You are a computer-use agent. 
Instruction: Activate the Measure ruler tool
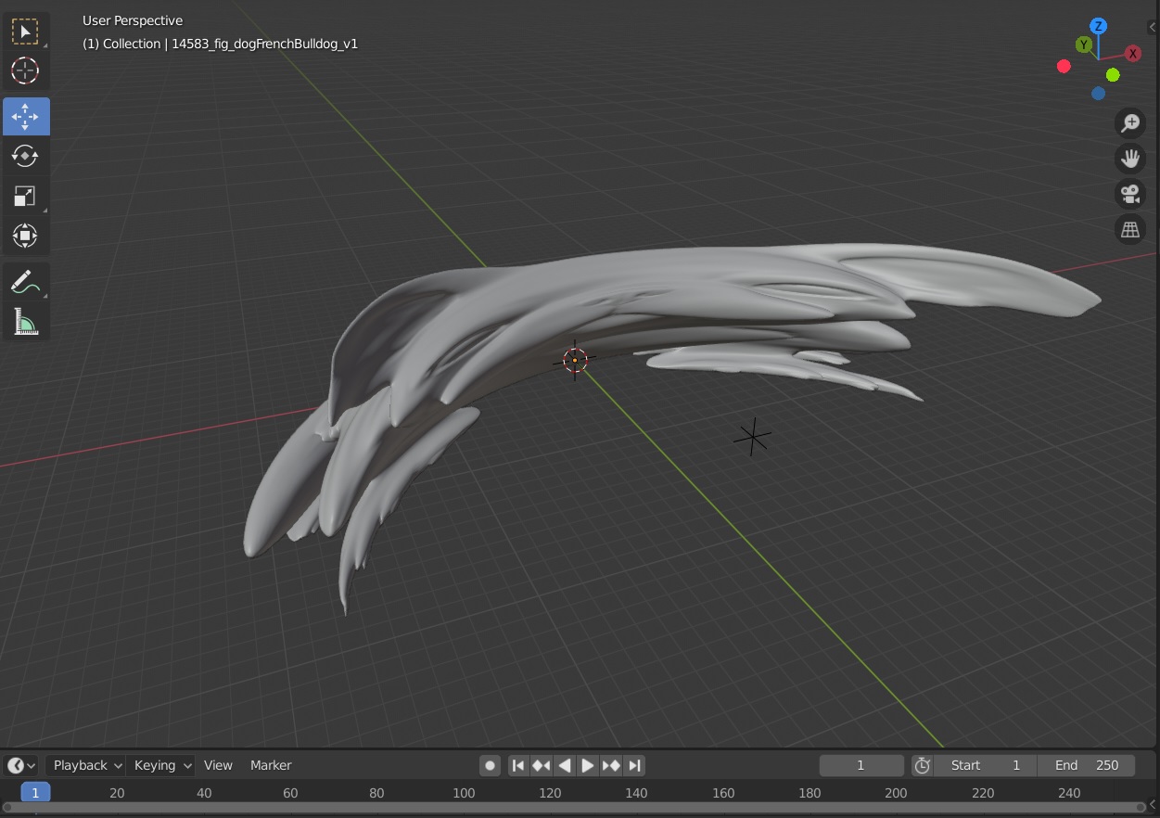click(25, 321)
